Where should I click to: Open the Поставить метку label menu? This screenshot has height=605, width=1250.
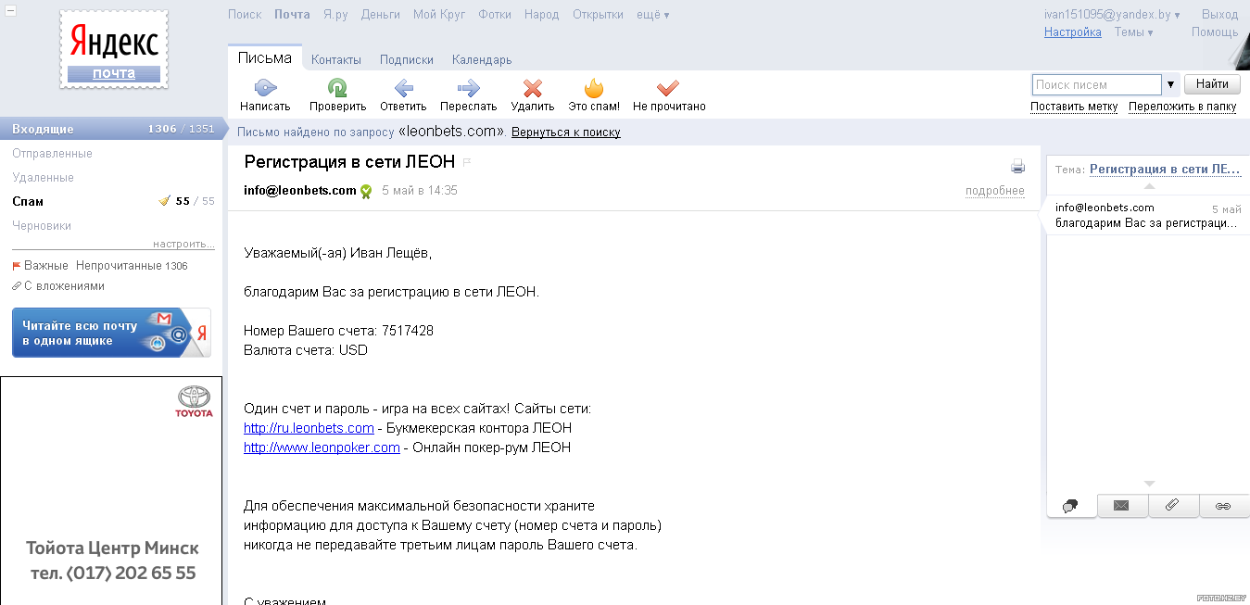1074,107
